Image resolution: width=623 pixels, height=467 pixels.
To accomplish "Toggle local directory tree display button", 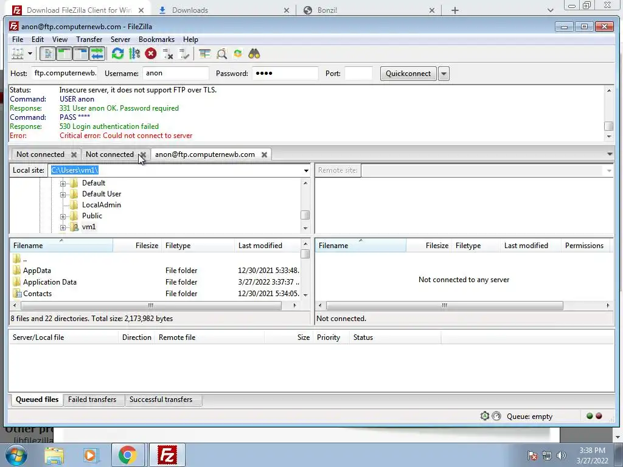I will (64, 54).
